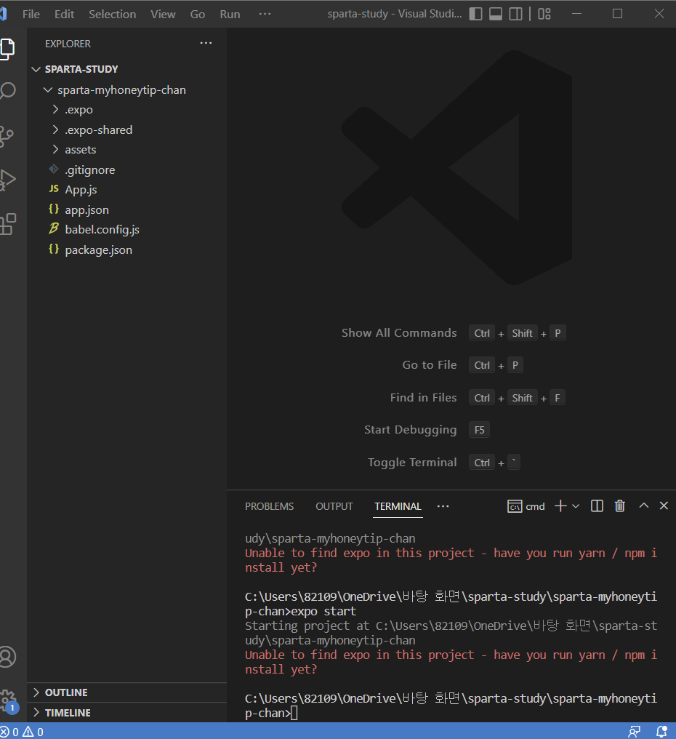Create a new terminal with plus icon

(x=560, y=506)
